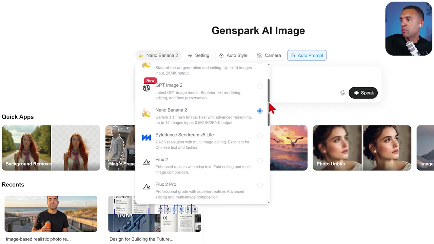Click the presenter webcam overlay
Screen dimensions: 434x244
(409, 29)
